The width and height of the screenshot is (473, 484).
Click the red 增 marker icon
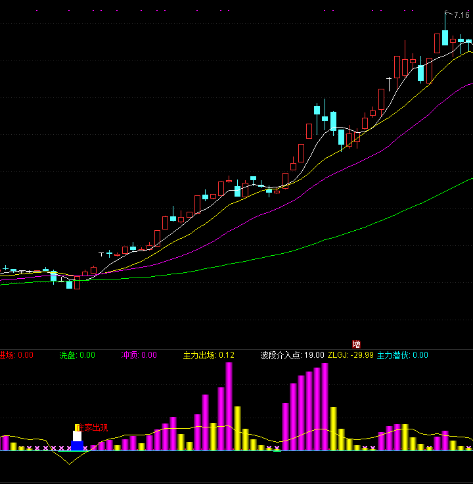click(356, 344)
